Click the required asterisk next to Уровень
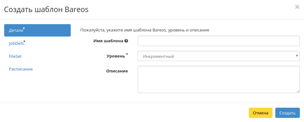This screenshot has width=304, height=122. [x=127, y=54]
